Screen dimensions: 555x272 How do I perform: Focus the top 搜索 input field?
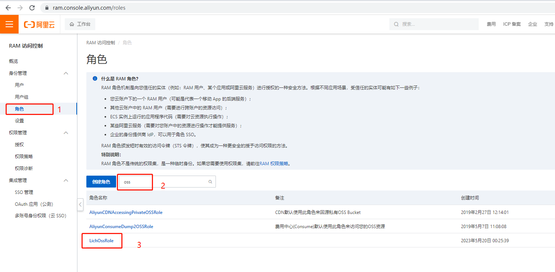pyautogui.click(x=434, y=24)
